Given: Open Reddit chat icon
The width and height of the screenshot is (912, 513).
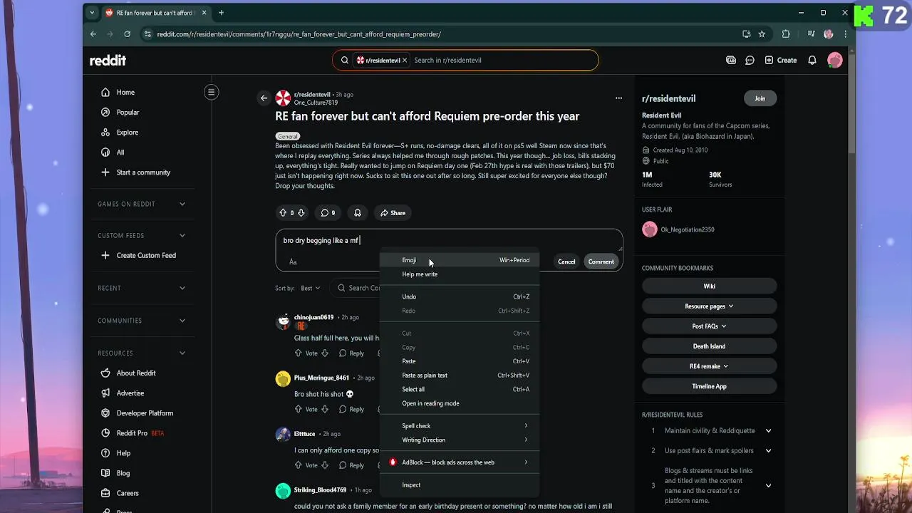Looking at the screenshot, I should [750, 61].
